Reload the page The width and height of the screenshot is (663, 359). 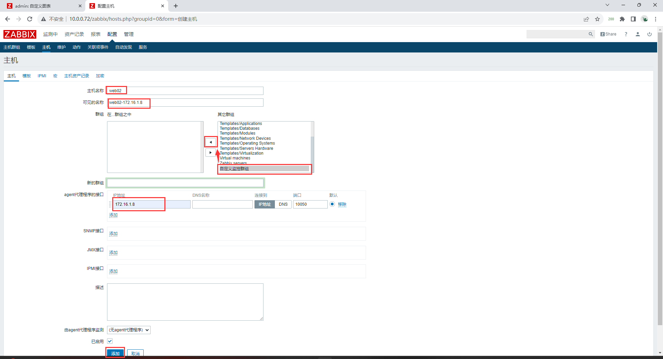pyautogui.click(x=30, y=19)
